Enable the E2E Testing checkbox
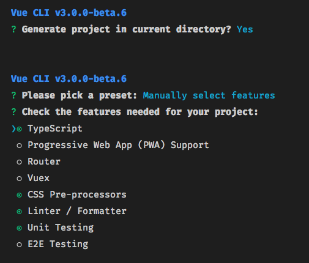The width and height of the screenshot is (309, 263). [x=19, y=245]
